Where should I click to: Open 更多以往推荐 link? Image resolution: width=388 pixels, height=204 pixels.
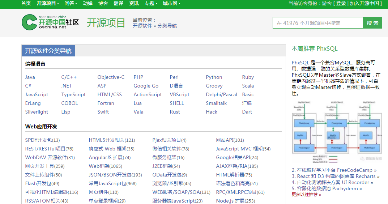(x=306, y=195)
